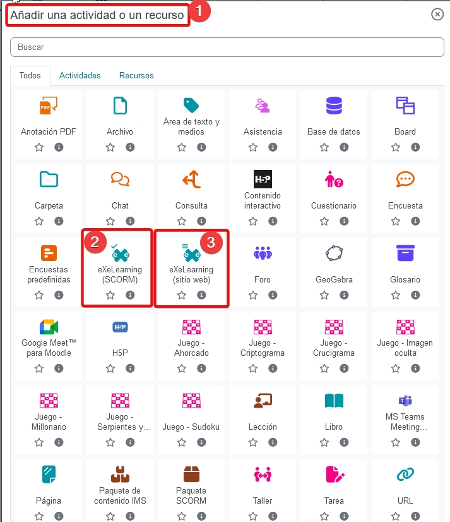This screenshot has height=522, width=450.
Task: Toggle the favorite star on Chat
Action: click(110, 221)
